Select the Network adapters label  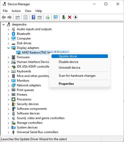coord(29,85)
